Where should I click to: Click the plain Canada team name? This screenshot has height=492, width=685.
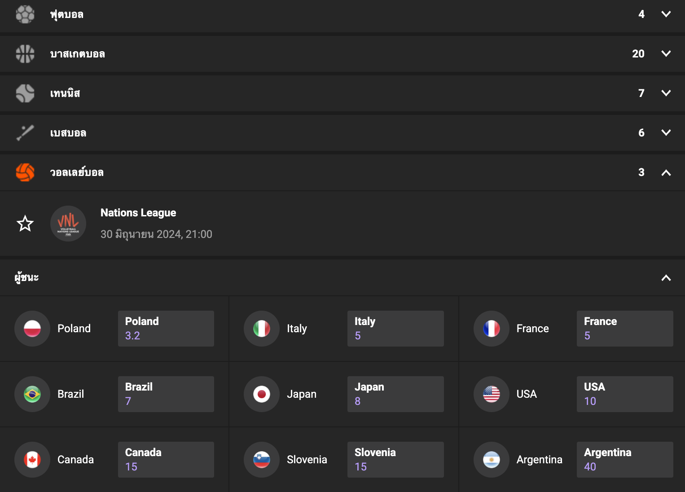[x=75, y=460]
